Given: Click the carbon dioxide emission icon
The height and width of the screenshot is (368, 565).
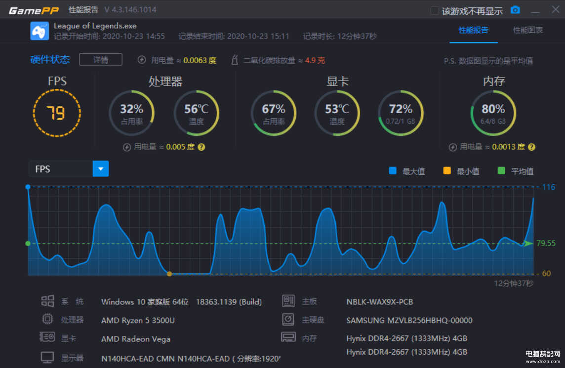Looking at the screenshot, I should coord(235,60).
